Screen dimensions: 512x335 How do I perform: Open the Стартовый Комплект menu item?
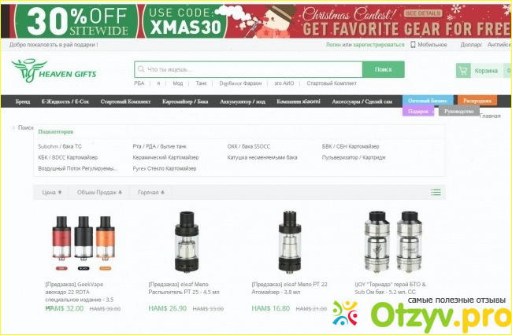coord(125,101)
